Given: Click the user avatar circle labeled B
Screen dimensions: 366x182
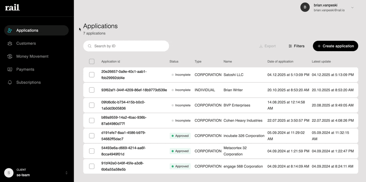Looking at the screenshot, I should (305, 7).
